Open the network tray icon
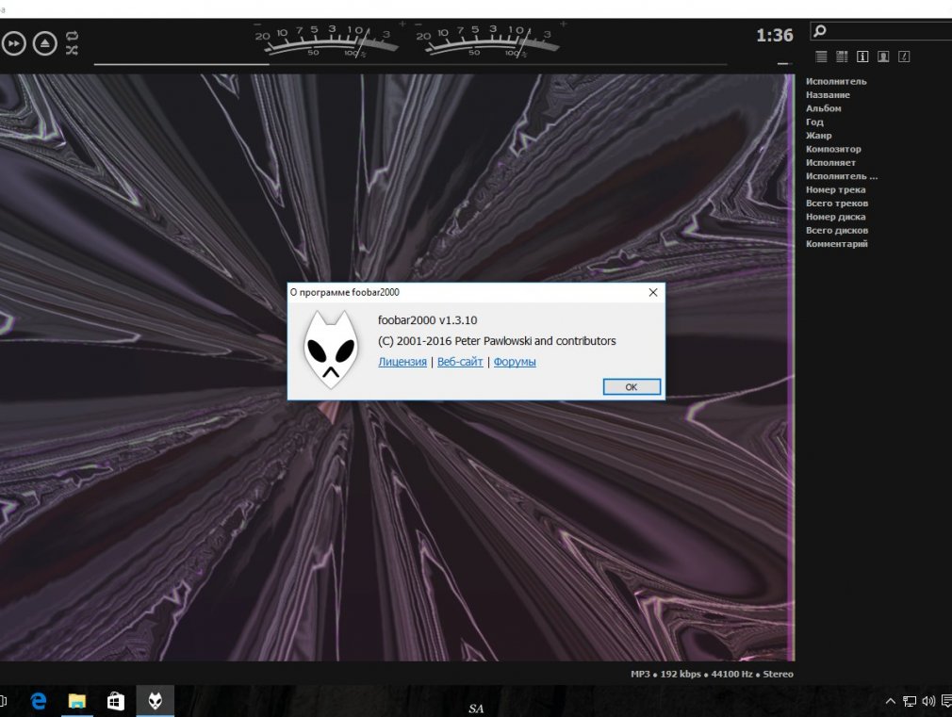 910,702
